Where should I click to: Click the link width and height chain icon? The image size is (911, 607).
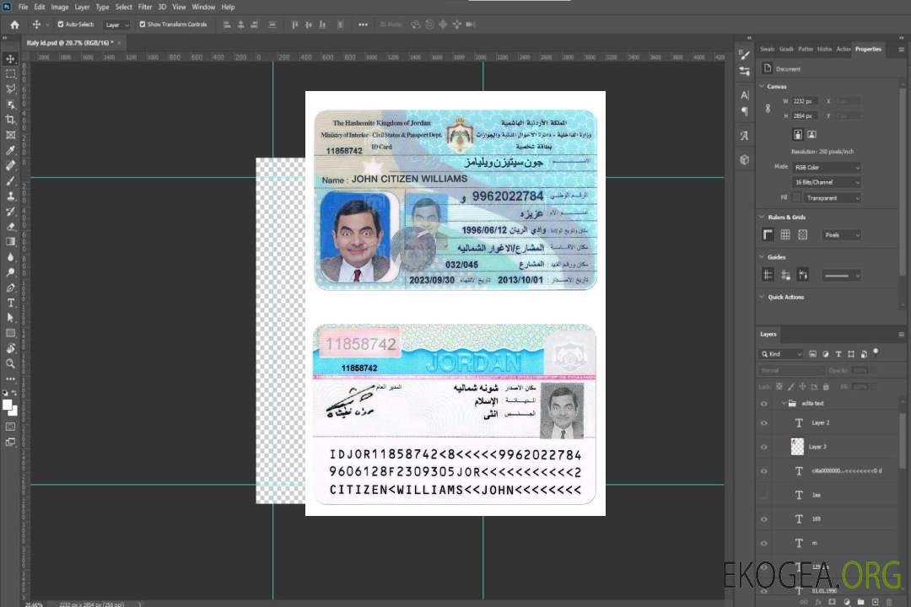768,109
